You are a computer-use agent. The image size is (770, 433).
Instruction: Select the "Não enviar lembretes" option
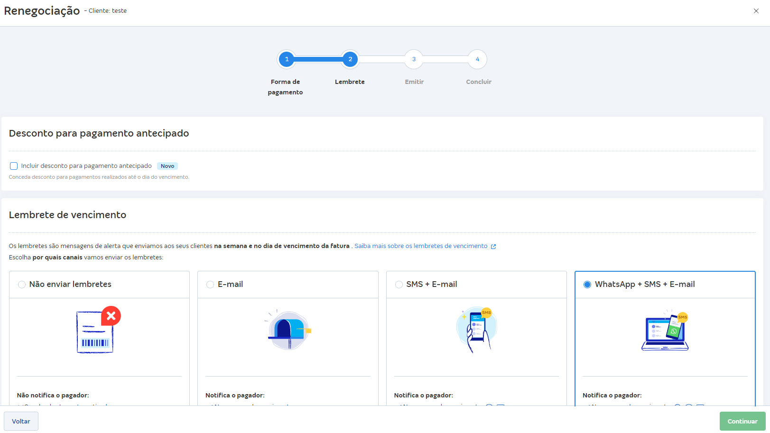click(21, 284)
